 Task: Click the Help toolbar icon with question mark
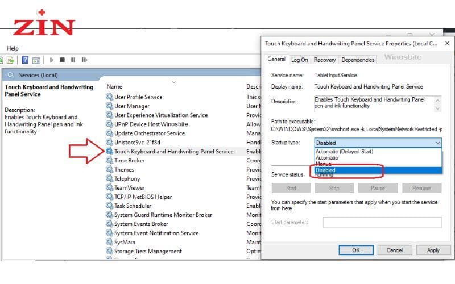(x=25, y=60)
